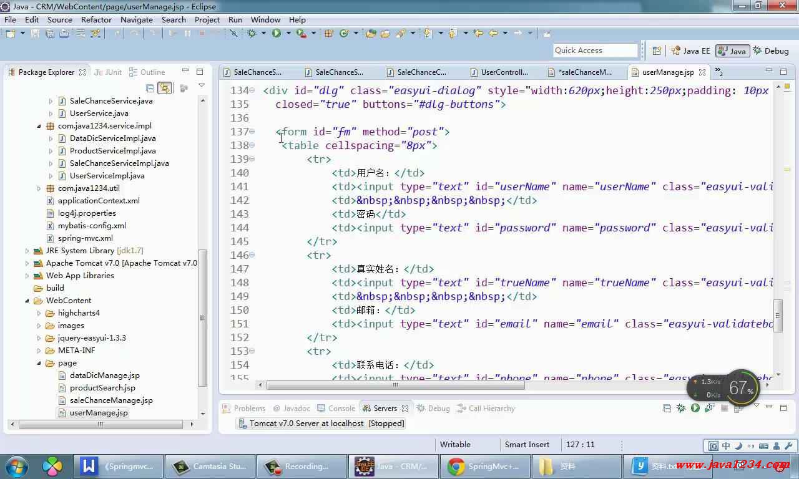Collapse the WebContent folder
The width and height of the screenshot is (799, 479).
(27, 301)
